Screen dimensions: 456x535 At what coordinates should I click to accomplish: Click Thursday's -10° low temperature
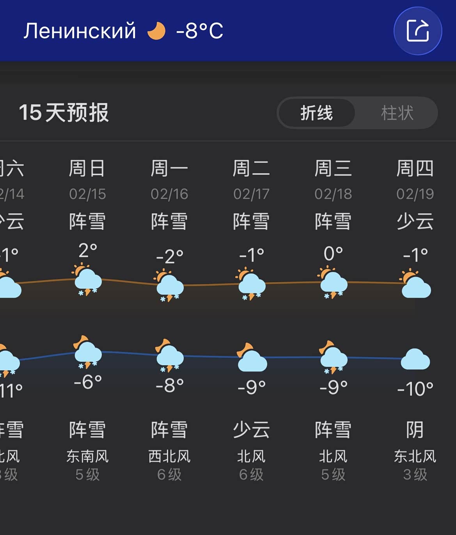(x=415, y=389)
